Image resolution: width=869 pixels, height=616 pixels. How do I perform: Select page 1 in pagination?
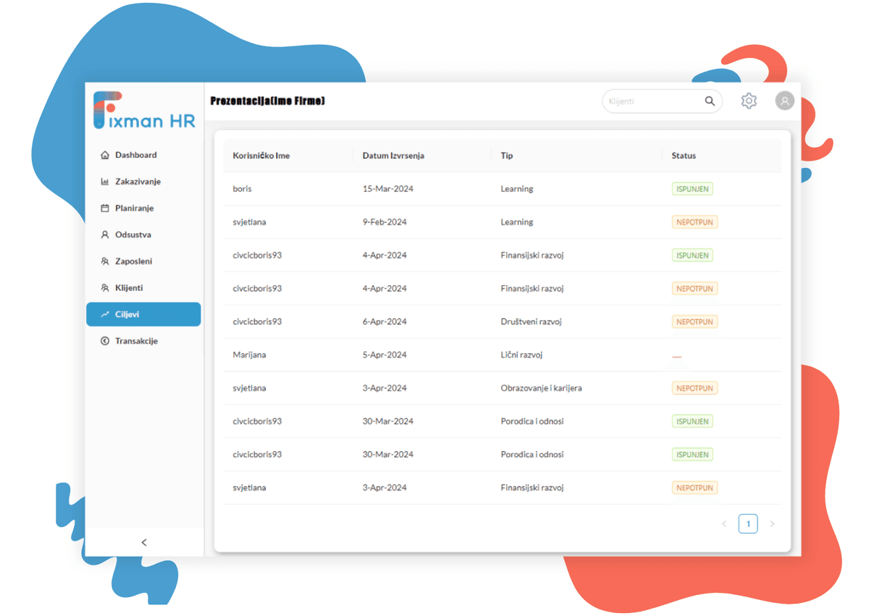748,523
